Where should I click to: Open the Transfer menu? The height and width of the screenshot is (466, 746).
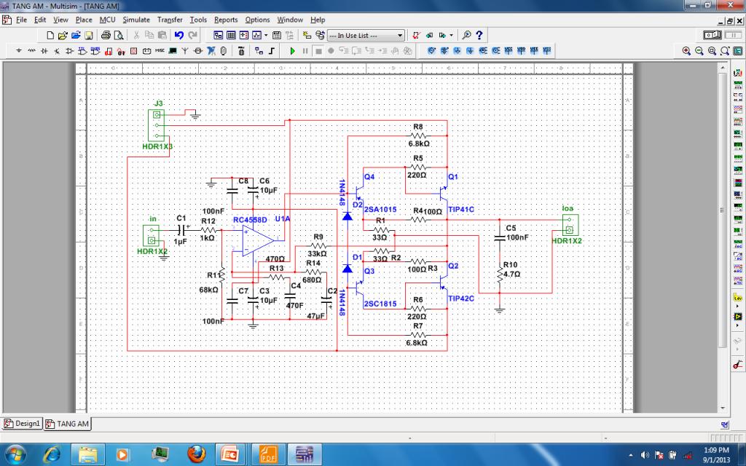170,20
